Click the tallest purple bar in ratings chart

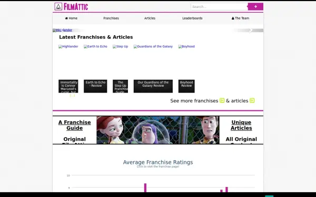145,188
